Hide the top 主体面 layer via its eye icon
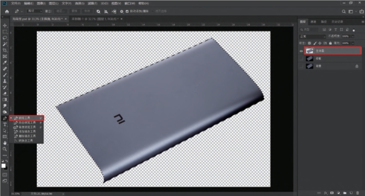Screen dimensions: 365x196 (301, 51)
